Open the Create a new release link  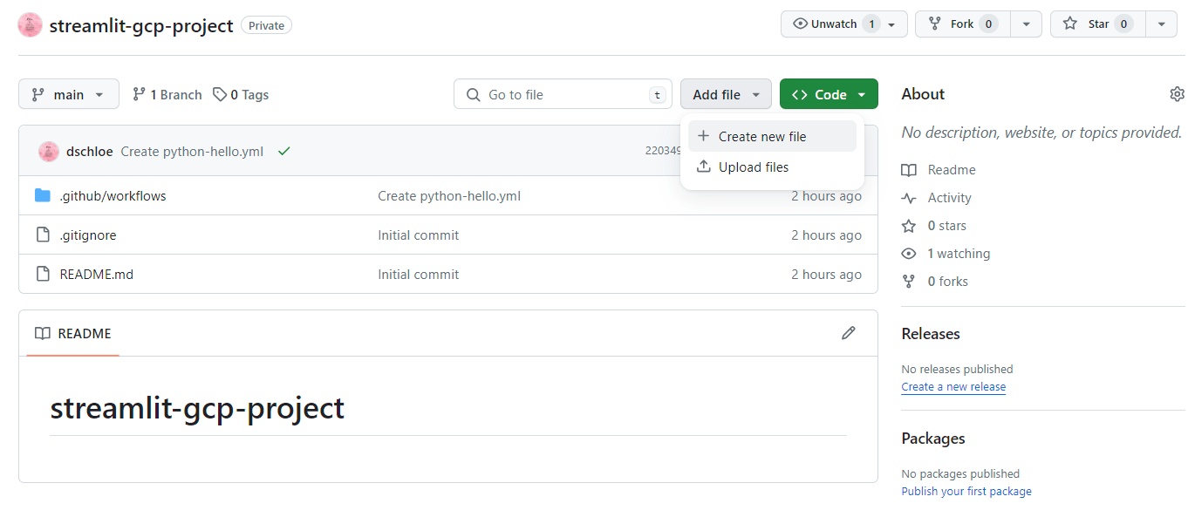(x=953, y=386)
